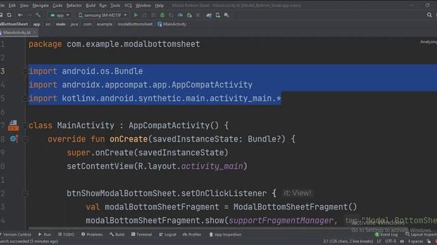Click the 'java' breadcrumb item
Screen dimensions: 437x245
74,24
